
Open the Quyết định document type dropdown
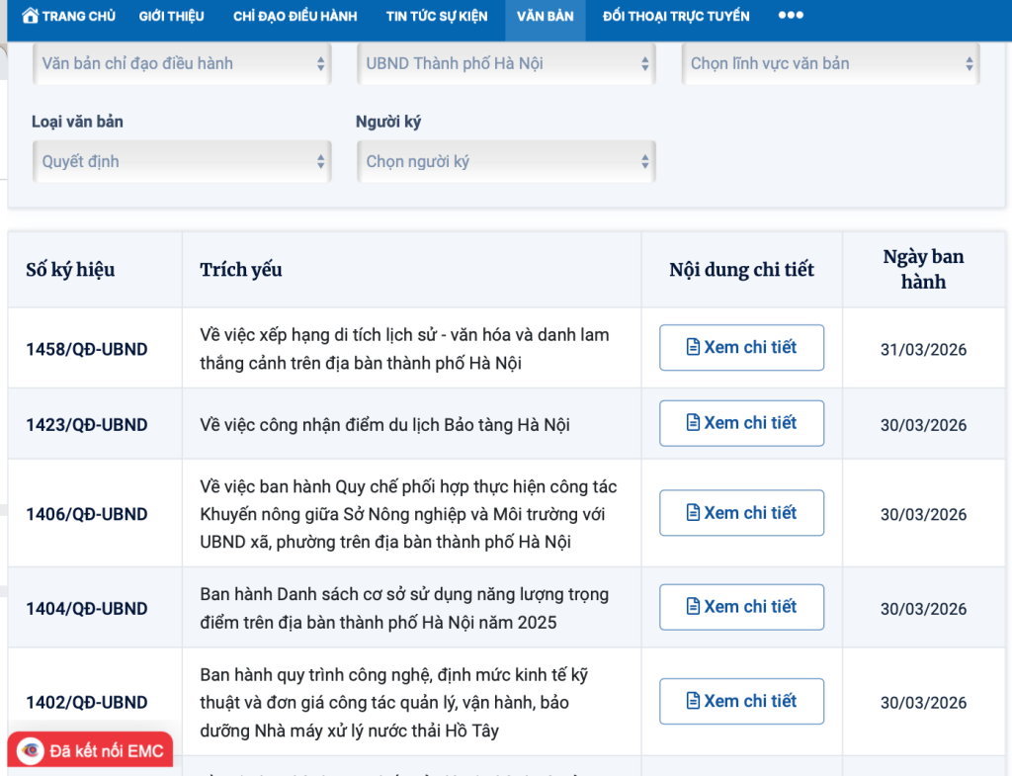[182, 161]
